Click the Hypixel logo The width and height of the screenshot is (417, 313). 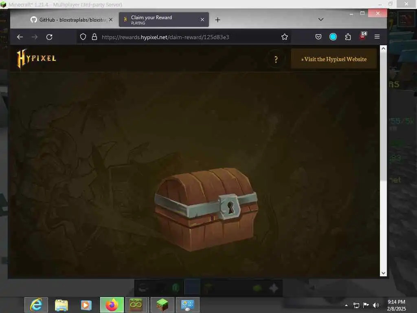[x=36, y=59]
